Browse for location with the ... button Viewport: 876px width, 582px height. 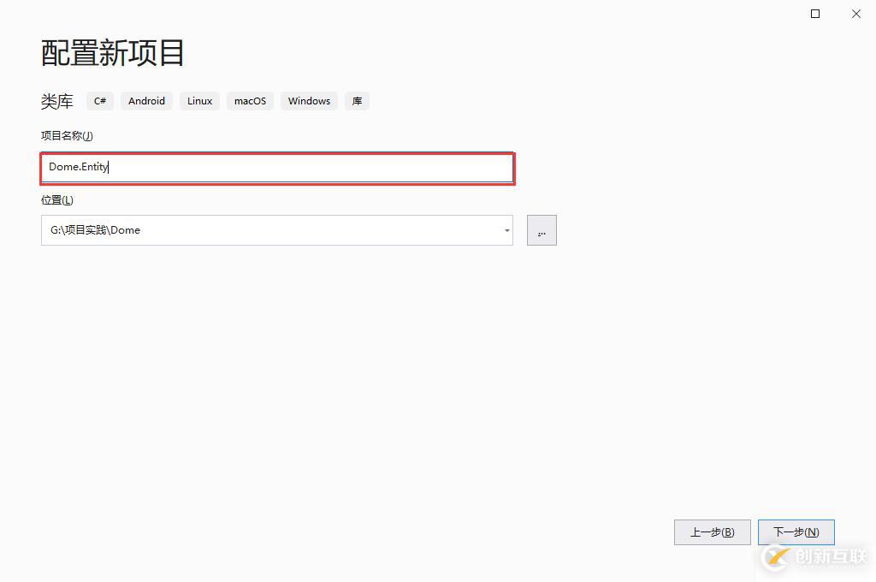[x=542, y=230]
